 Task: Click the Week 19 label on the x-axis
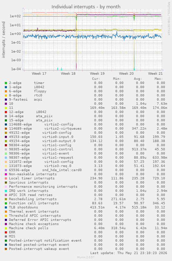(97, 74)
